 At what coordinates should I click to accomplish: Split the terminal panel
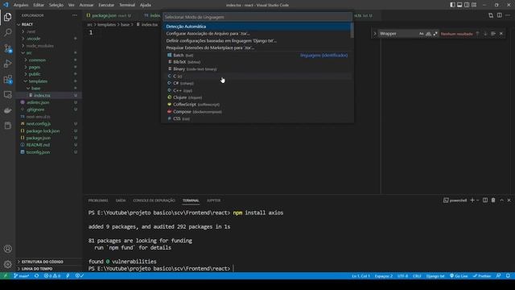pyautogui.click(x=485, y=201)
